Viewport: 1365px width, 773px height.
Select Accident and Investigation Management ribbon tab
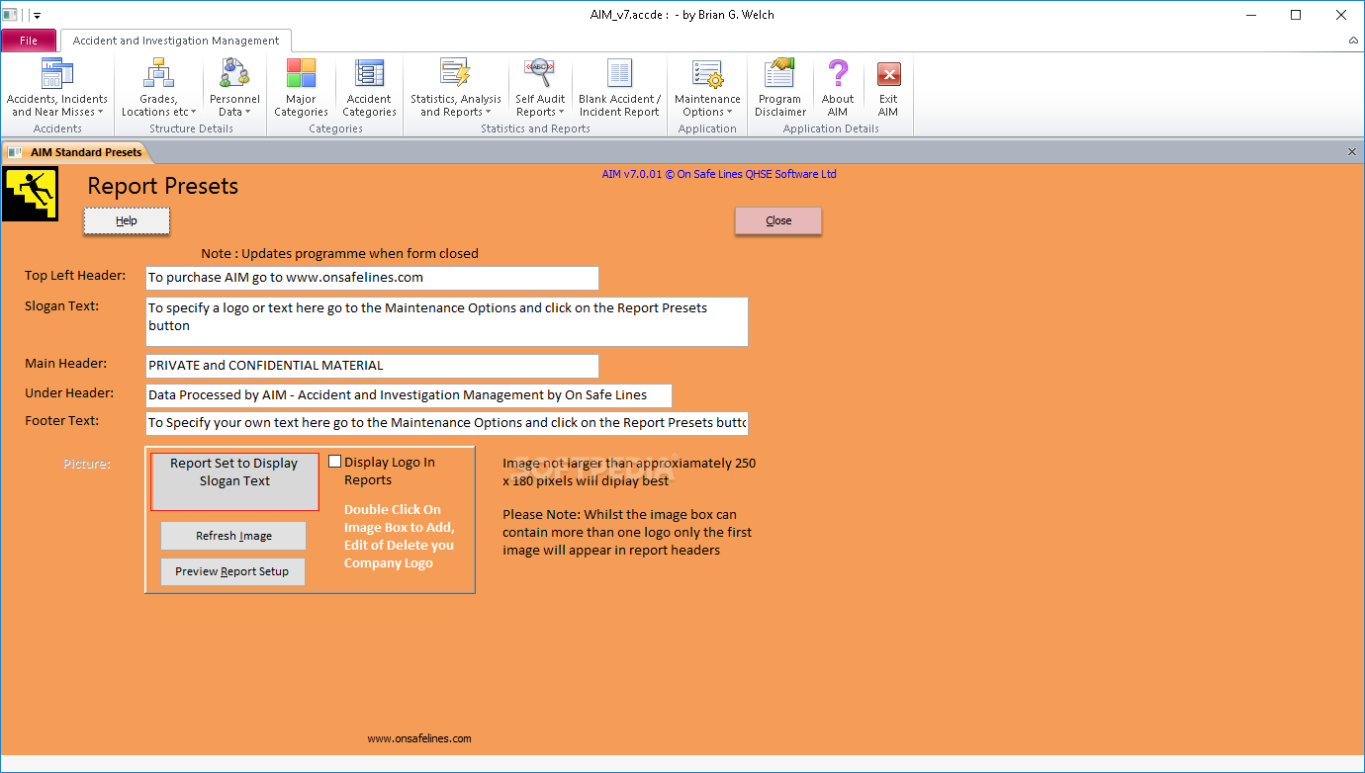pyautogui.click(x=176, y=41)
